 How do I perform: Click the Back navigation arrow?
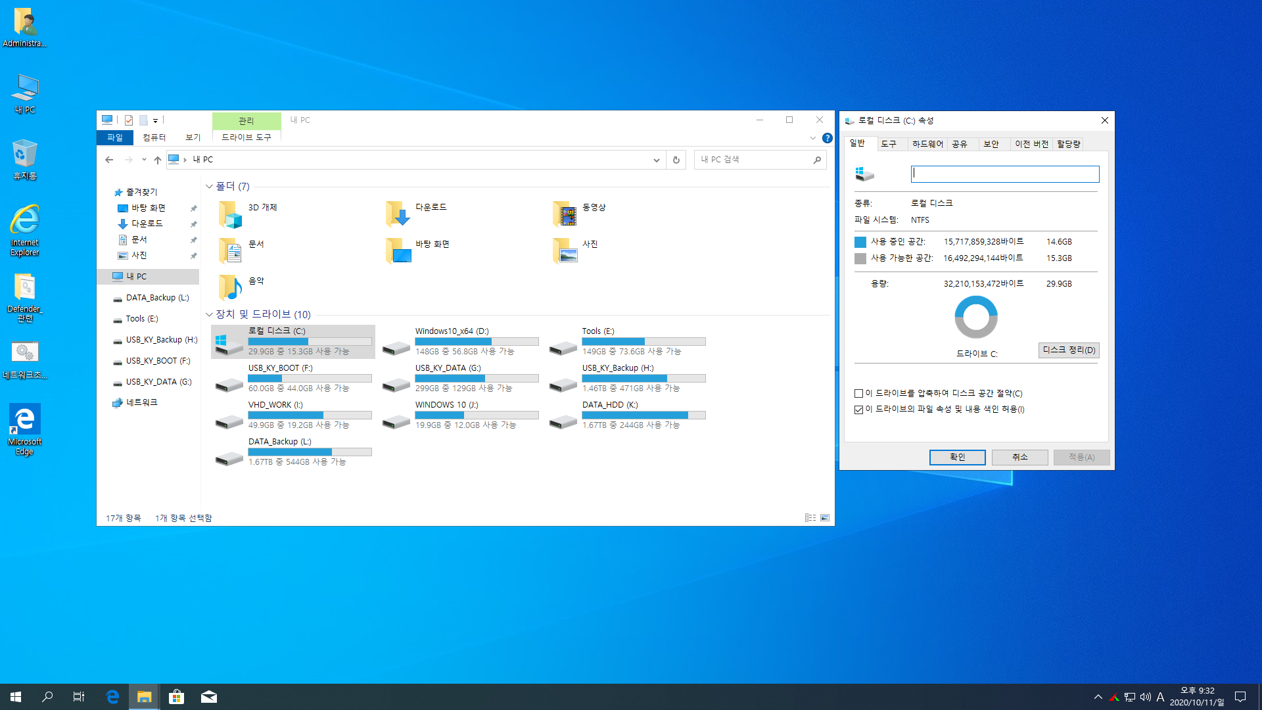109,160
